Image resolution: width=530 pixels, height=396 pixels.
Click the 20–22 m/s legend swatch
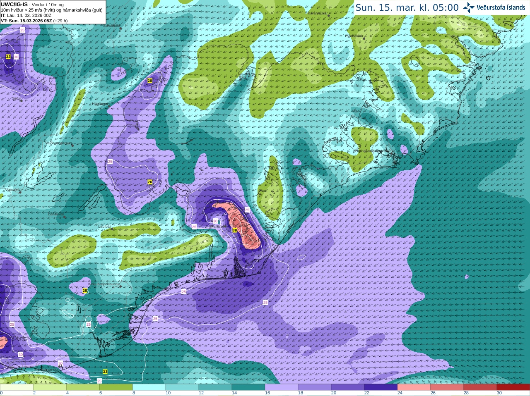coord(348,387)
